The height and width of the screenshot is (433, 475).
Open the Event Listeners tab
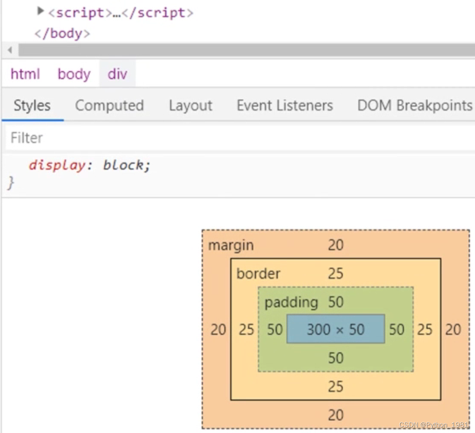285,105
